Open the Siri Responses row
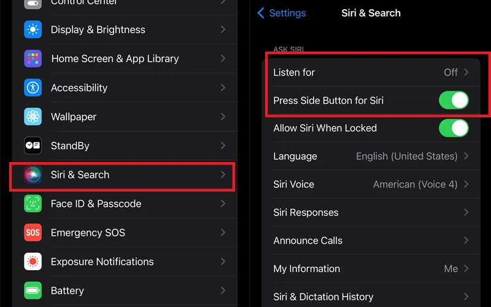 click(371, 212)
